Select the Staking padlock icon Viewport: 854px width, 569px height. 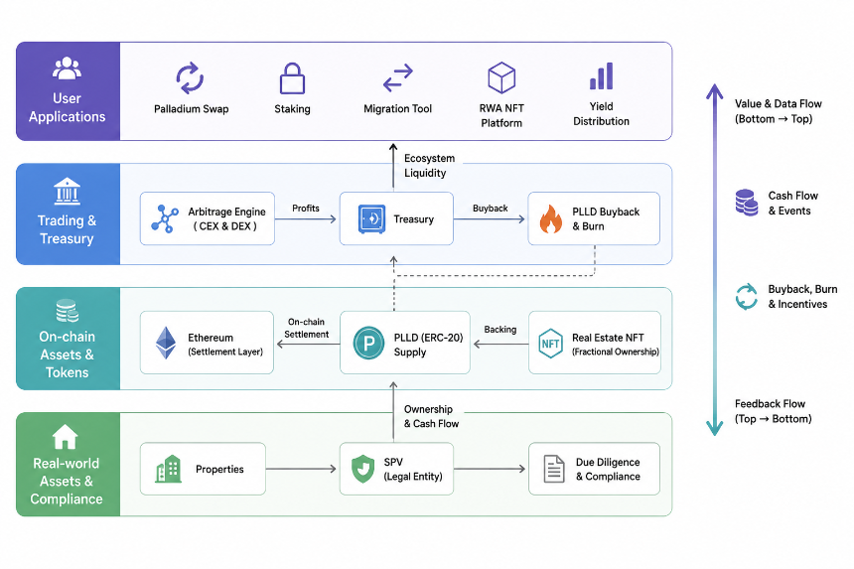tap(292, 77)
